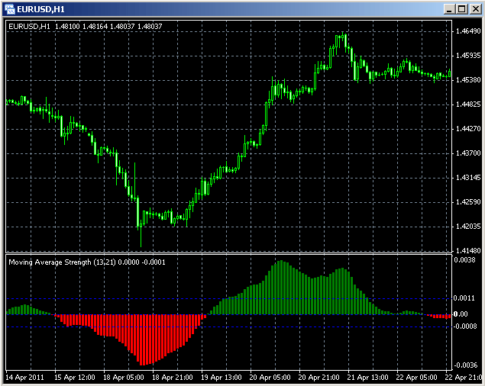Image resolution: width=485 pixels, height=386 pixels.
Task: Close the EURUSD,H1 chart window
Action: click(475, 9)
